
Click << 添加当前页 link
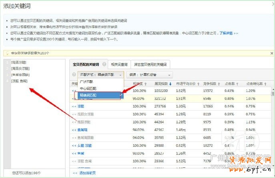click(84, 173)
